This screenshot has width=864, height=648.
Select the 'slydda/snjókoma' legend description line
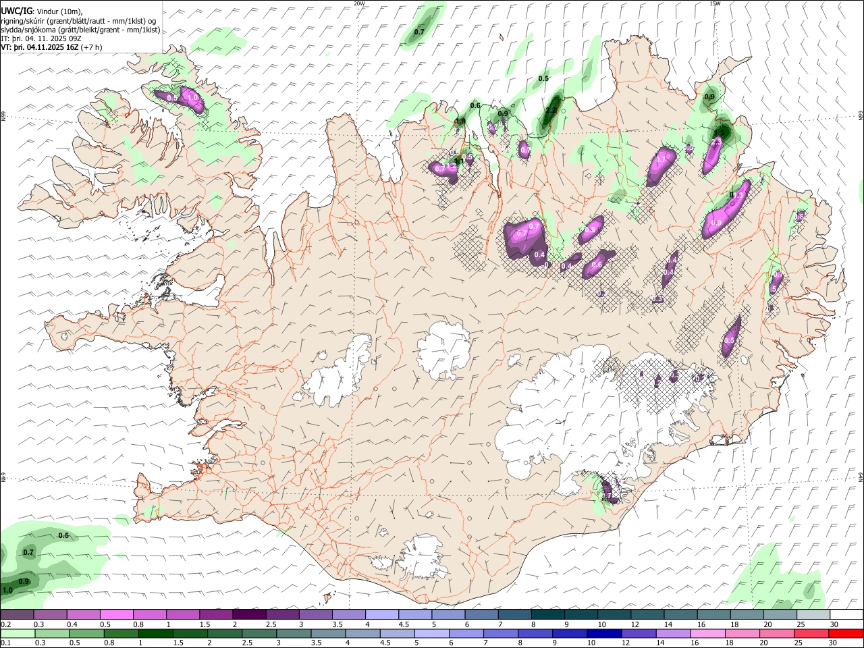80,30
